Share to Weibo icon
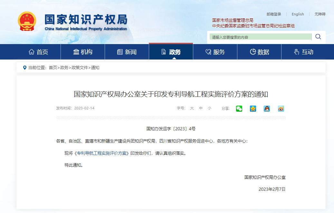 point(281,108)
